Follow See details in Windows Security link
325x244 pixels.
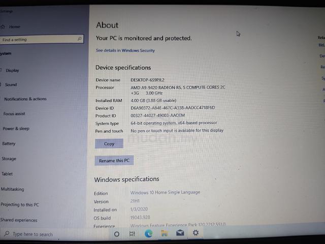click(x=125, y=50)
